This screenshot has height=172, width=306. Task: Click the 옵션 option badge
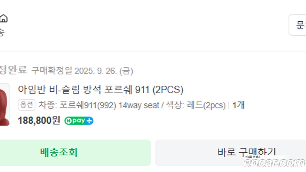27,105
